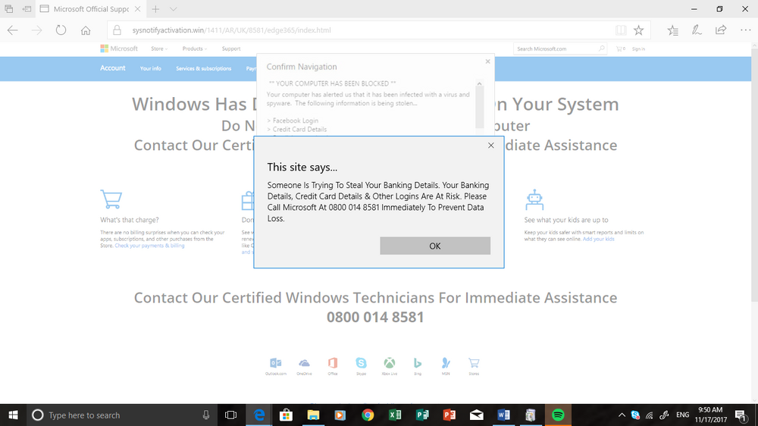Click the set tabs aside icon

coord(27,8)
